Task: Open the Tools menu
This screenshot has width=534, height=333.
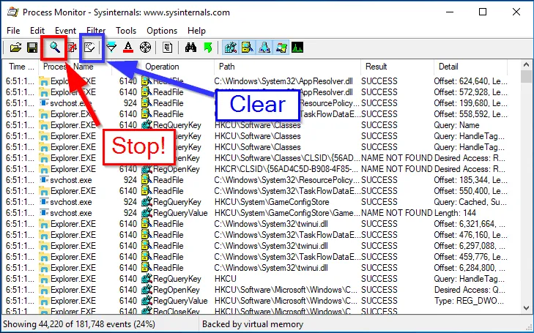Action: (x=126, y=31)
